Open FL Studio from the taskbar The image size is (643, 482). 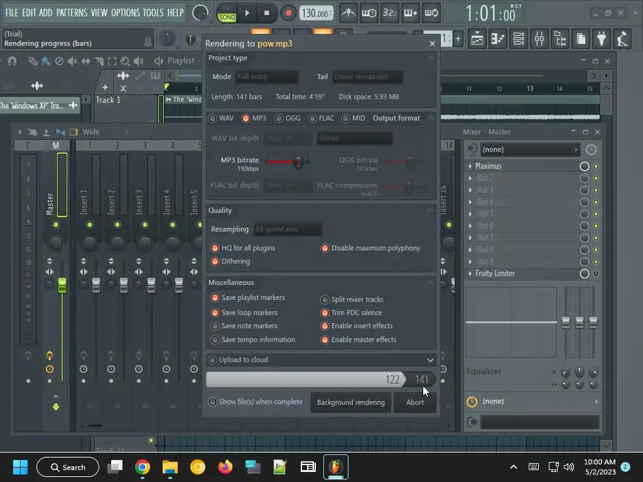(x=335, y=467)
